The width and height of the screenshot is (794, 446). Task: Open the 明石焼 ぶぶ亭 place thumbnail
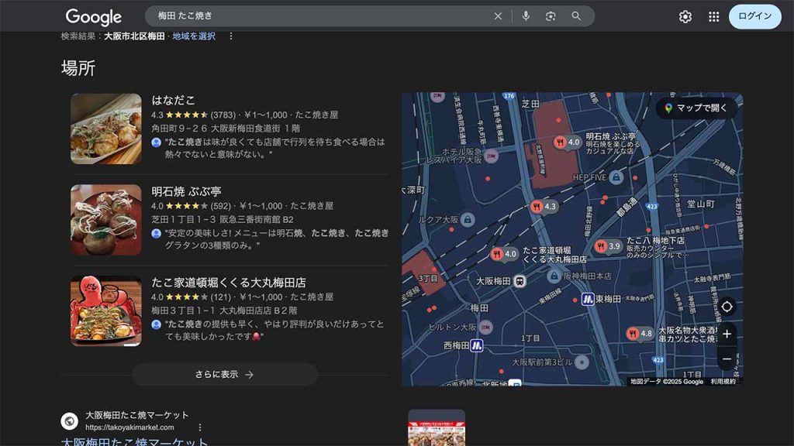click(105, 219)
